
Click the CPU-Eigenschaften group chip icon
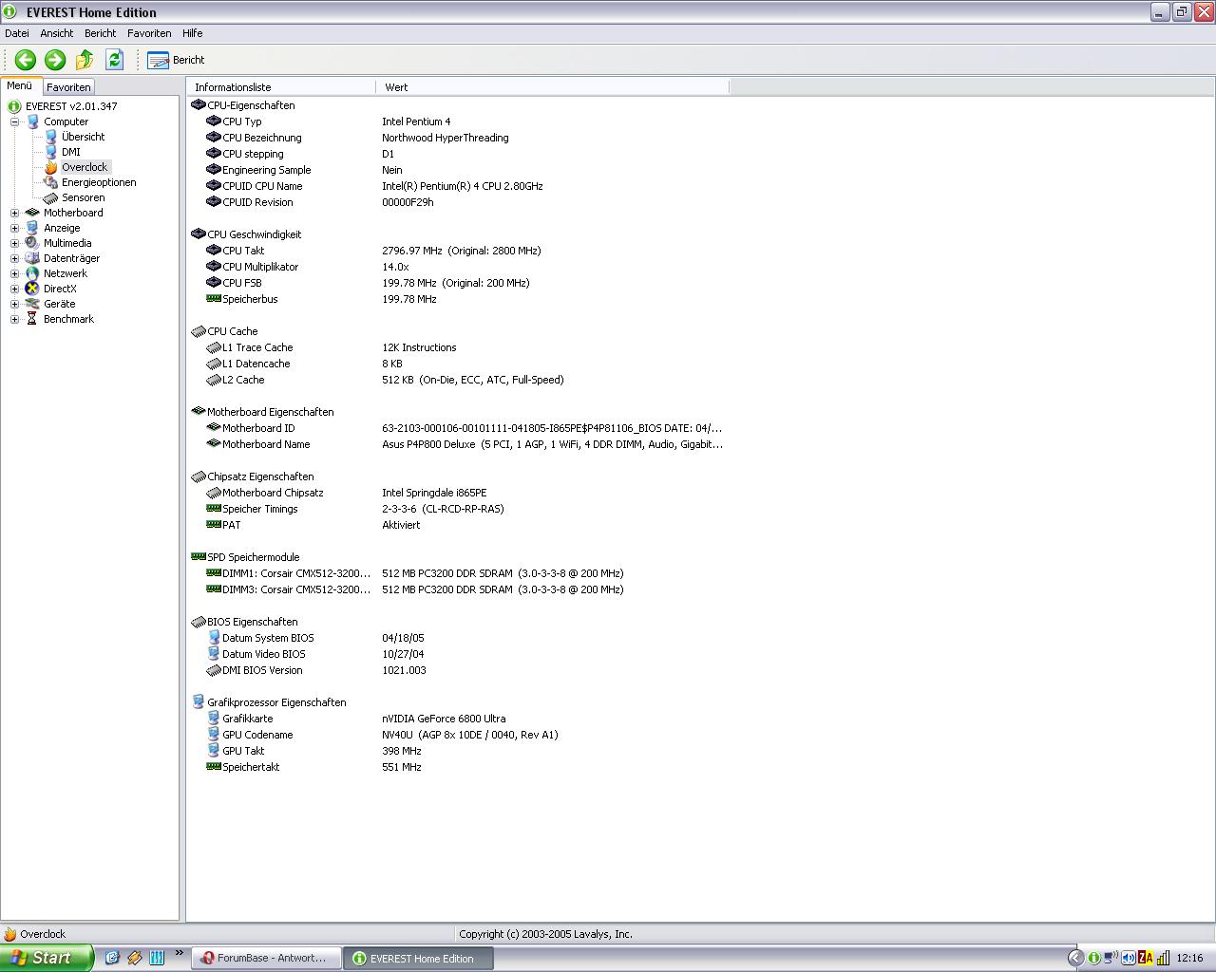tap(199, 105)
